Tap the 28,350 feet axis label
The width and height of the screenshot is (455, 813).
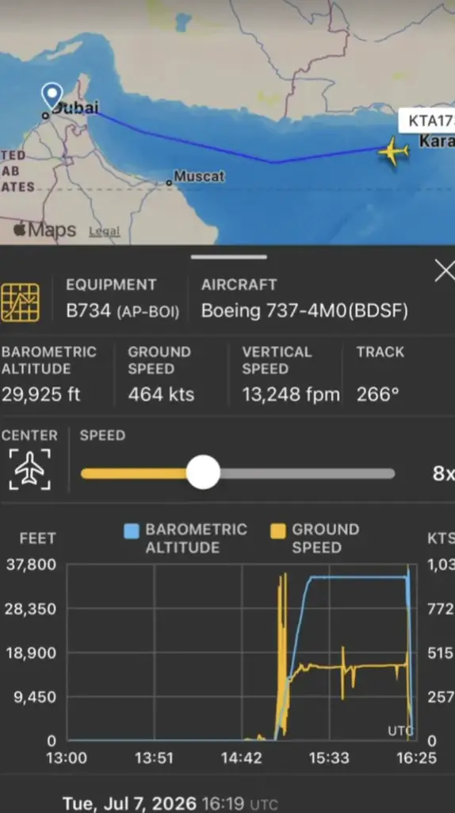click(x=31, y=609)
